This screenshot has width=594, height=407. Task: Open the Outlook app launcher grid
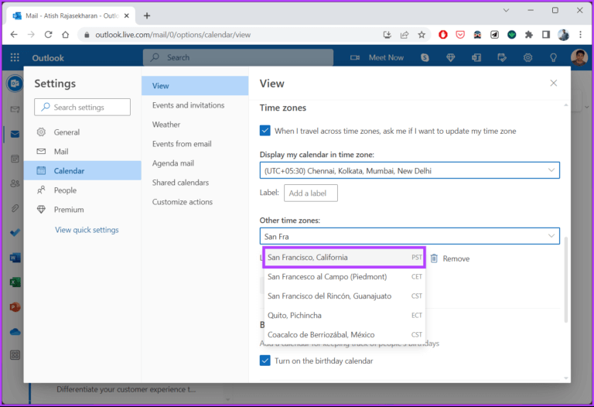point(15,57)
